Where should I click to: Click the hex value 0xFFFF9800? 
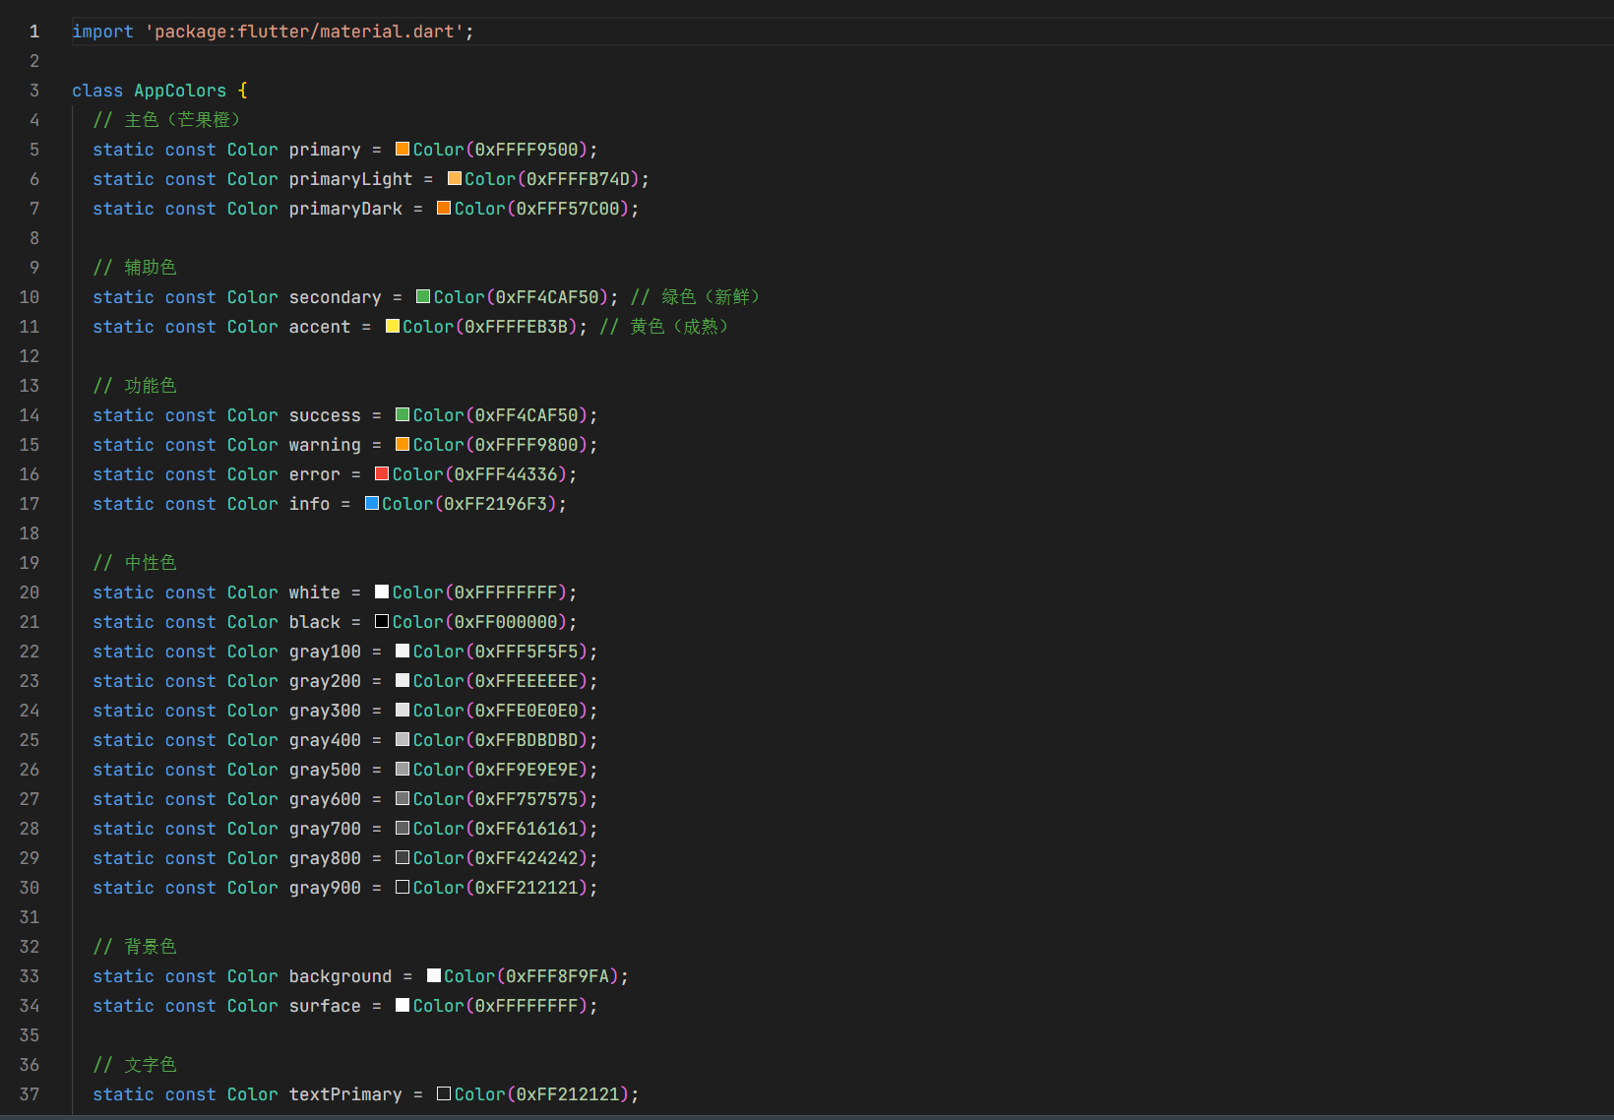527,445
